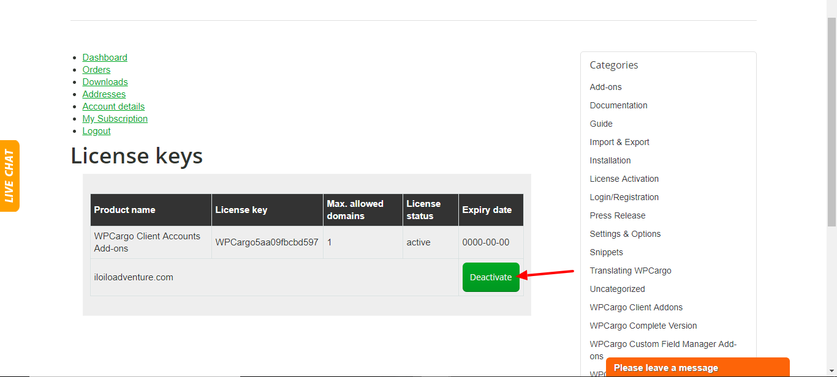Open the Dashboard account link
Viewport: 837px width, 377px height.
click(105, 58)
